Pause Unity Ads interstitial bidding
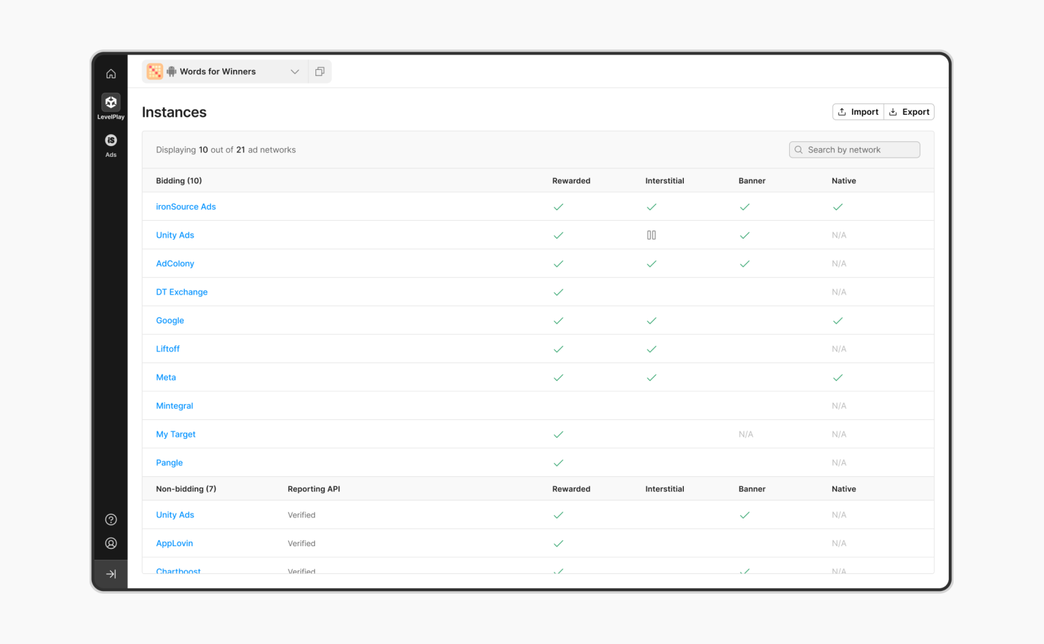Image resolution: width=1044 pixels, height=644 pixels. [651, 234]
